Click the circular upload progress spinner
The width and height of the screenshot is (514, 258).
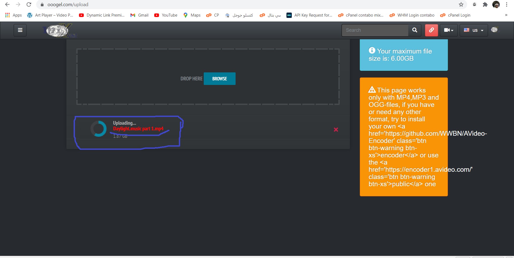pyautogui.click(x=99, y=129)
